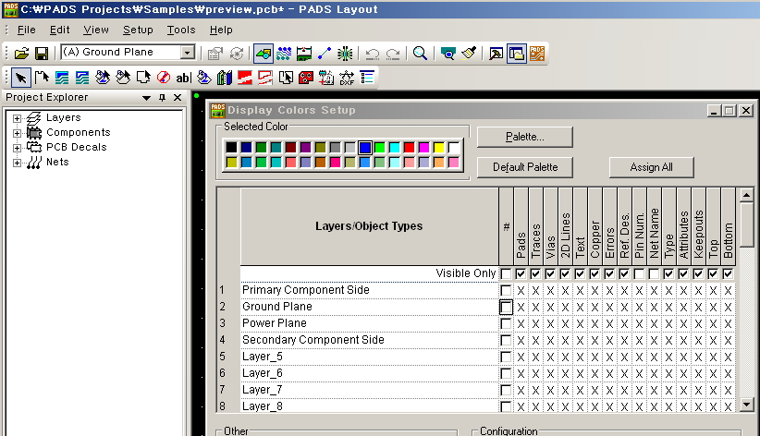Viewport: 760px width, 436px height.
Task: Select the Zoom magnifier tool
Action: (x=421, y=54)
